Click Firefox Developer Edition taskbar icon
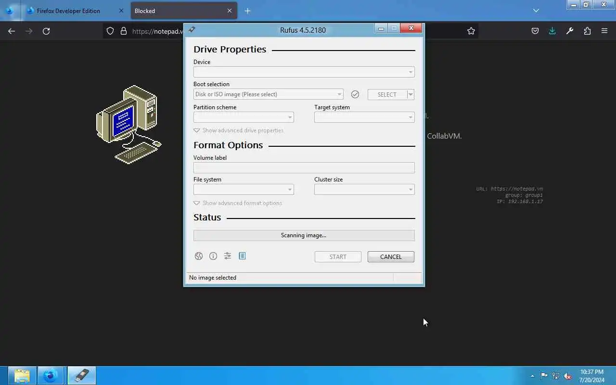616x385 pixels. [51, 375]
